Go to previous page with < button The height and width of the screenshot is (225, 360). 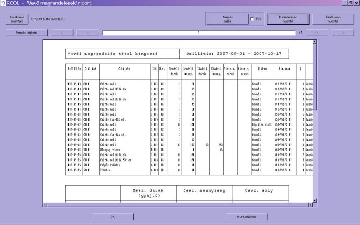point(88,32)
